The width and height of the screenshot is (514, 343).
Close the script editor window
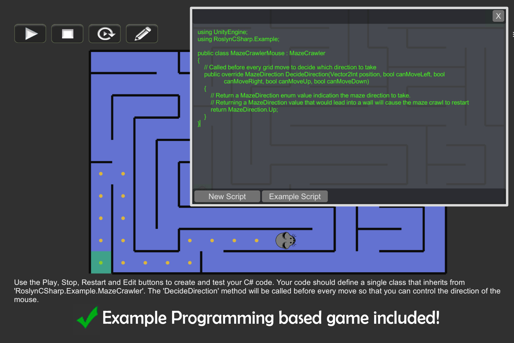tap(498, 16)
